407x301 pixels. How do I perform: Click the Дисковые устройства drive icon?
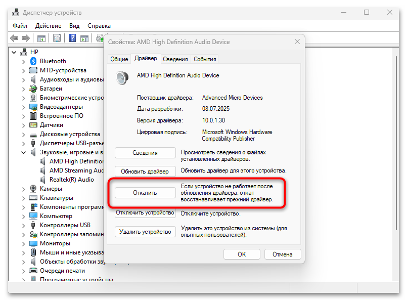(x=33, y=135)
